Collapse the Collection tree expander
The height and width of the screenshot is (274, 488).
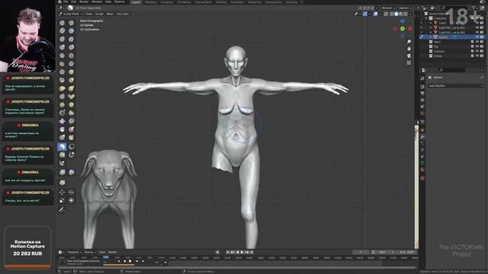pos(426,18)
